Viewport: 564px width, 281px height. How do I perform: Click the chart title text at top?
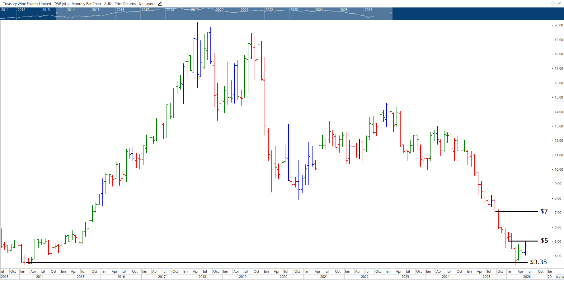(x=79, y=4)
